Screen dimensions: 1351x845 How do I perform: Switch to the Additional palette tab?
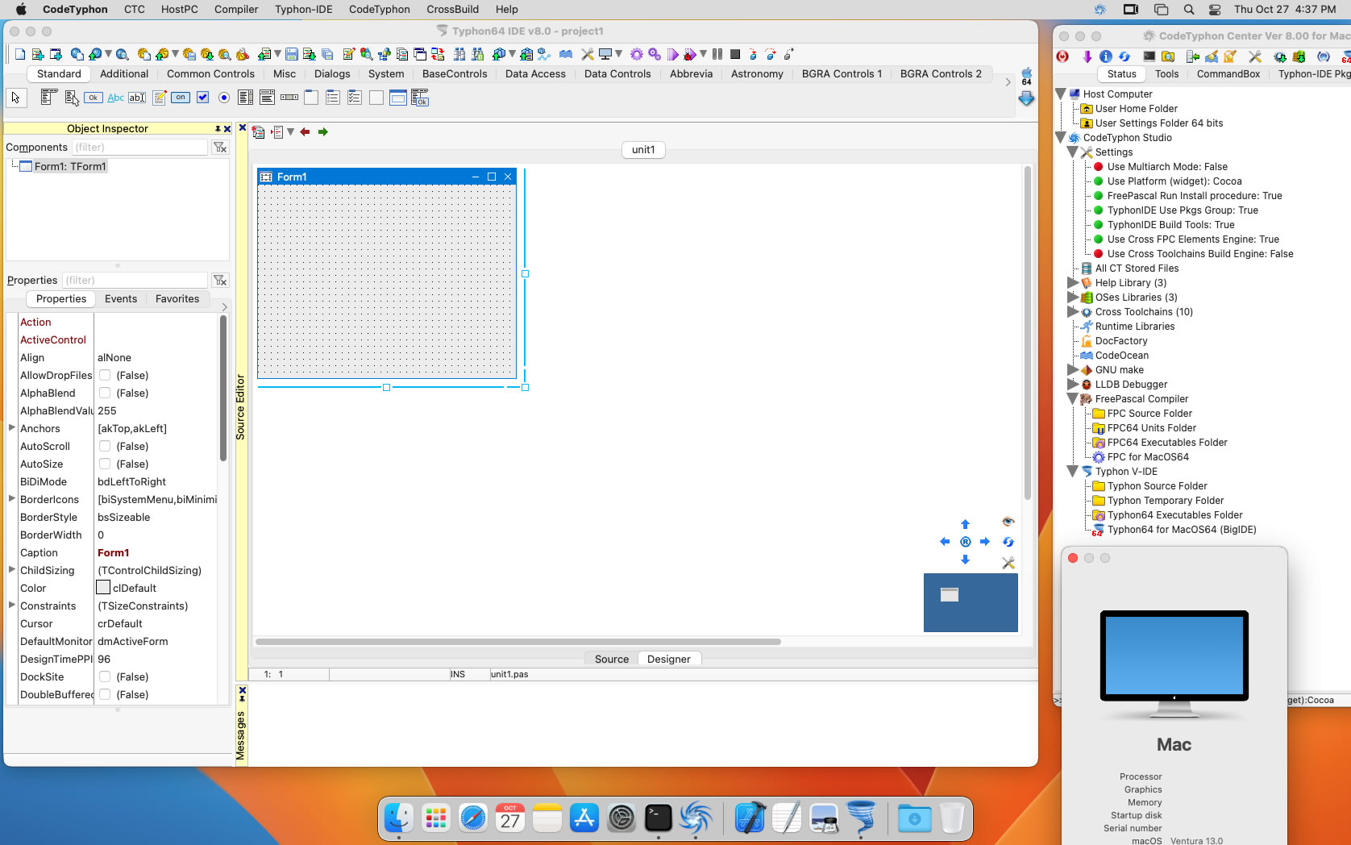[124, 73]
